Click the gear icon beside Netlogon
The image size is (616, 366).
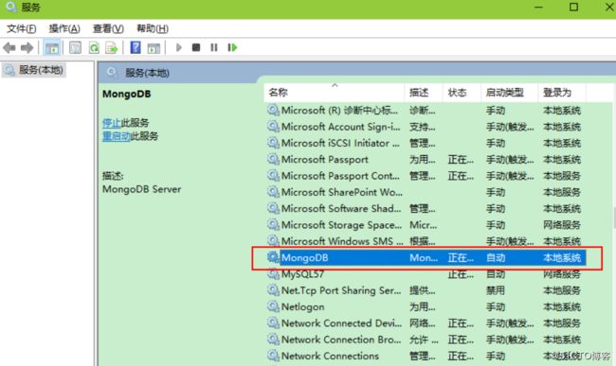(273, 306)
